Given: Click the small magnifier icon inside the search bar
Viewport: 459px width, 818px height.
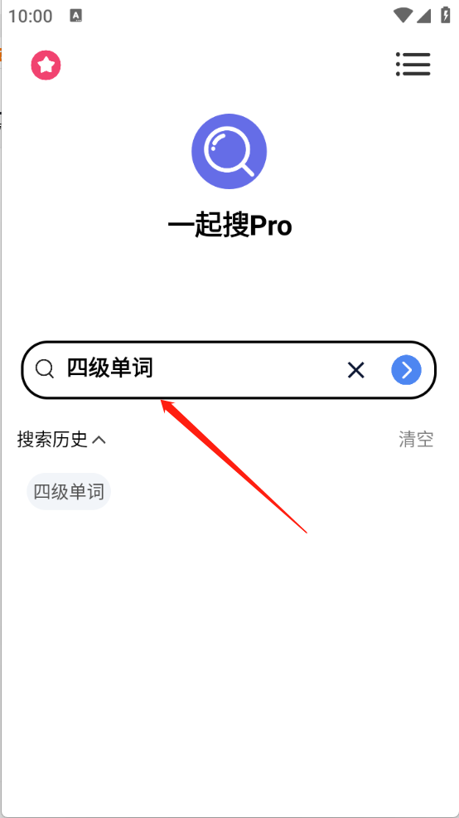Looking at the screenshot, I should point(45,369).
